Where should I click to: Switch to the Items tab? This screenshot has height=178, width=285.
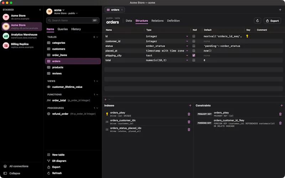50,29
